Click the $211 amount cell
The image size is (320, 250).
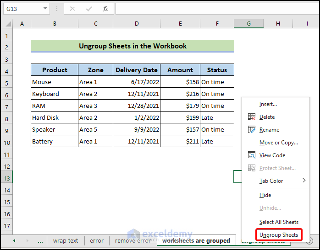coord(180,141)
